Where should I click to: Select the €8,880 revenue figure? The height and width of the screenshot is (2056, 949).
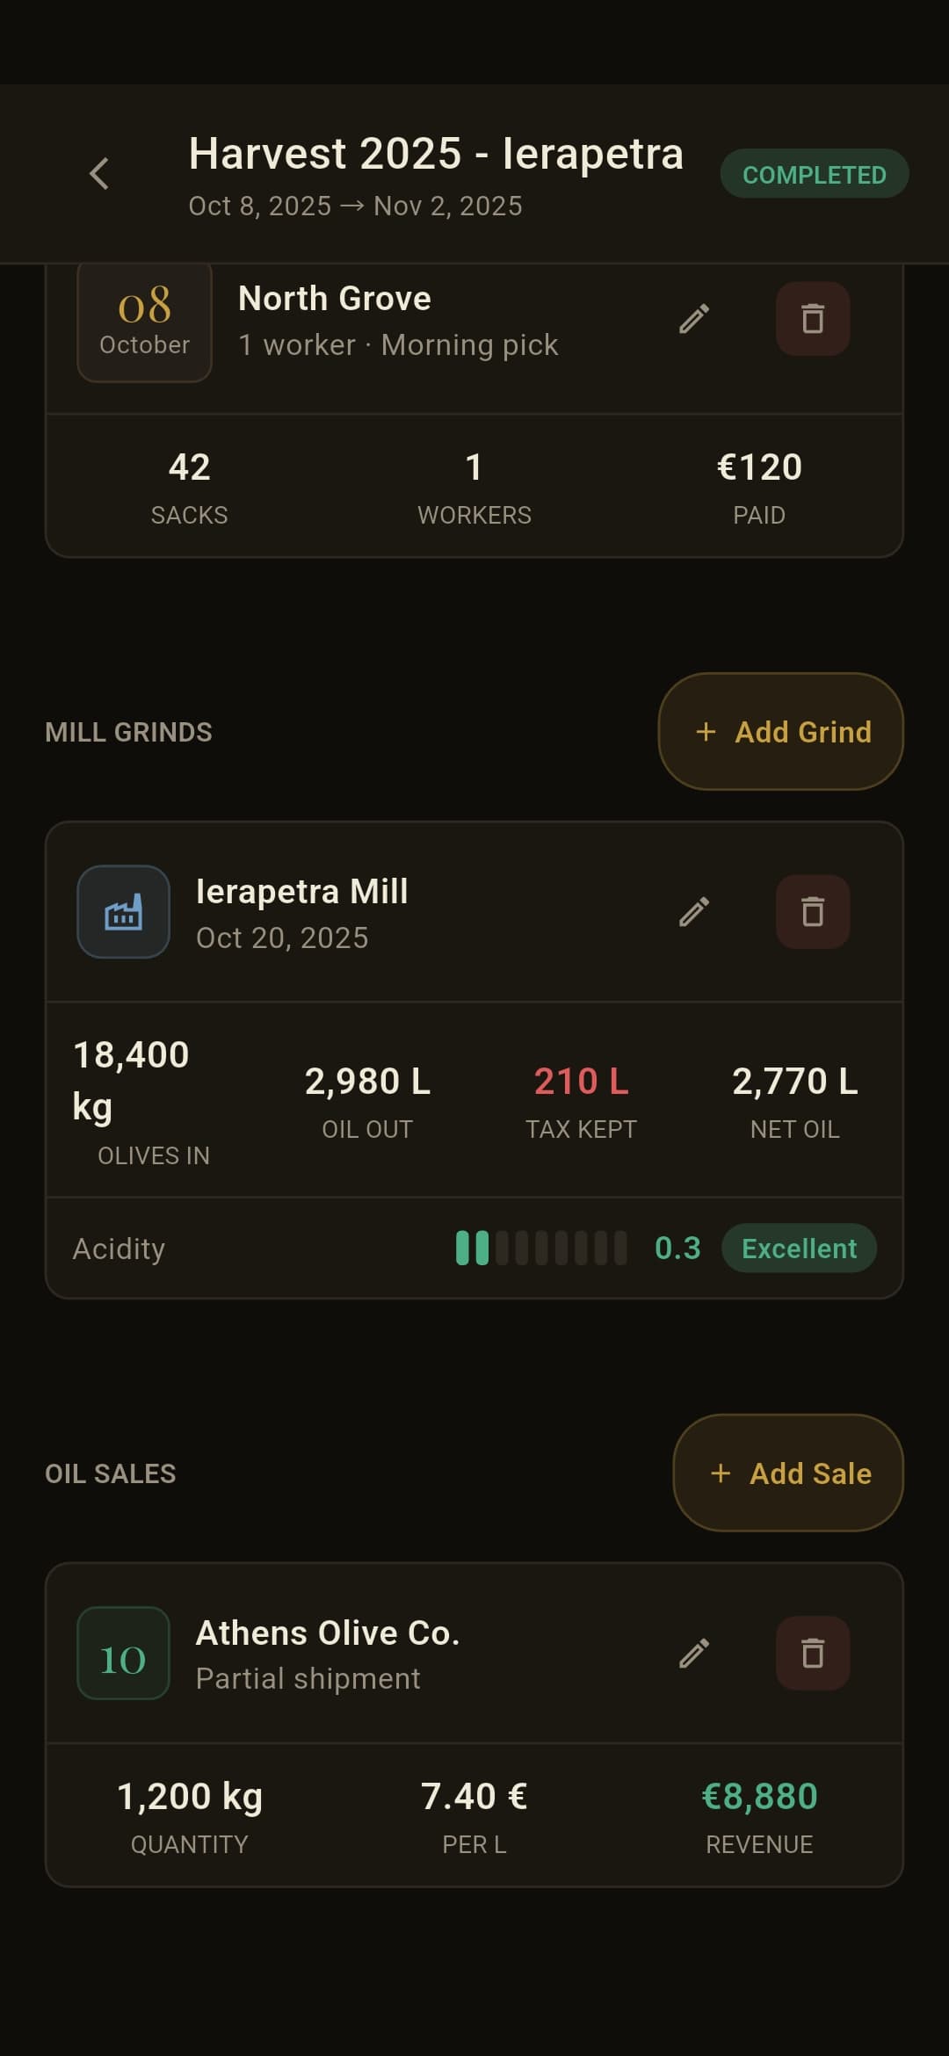point(759,1797)
